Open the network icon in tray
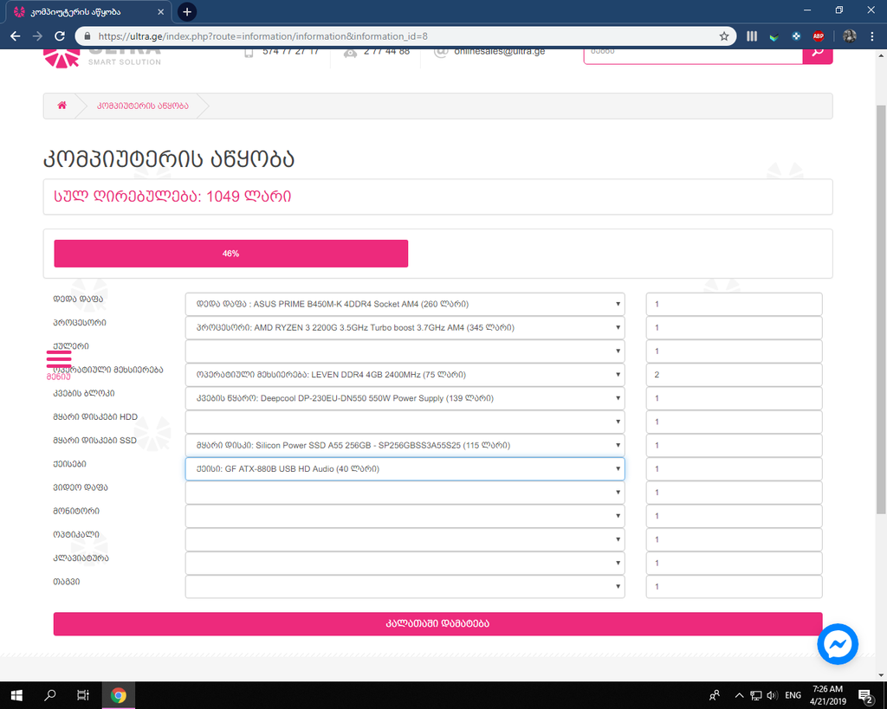 pyautogui.click(x=755, y=695)
